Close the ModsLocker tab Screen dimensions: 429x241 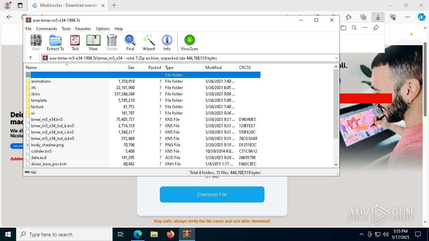coord(103,5)
